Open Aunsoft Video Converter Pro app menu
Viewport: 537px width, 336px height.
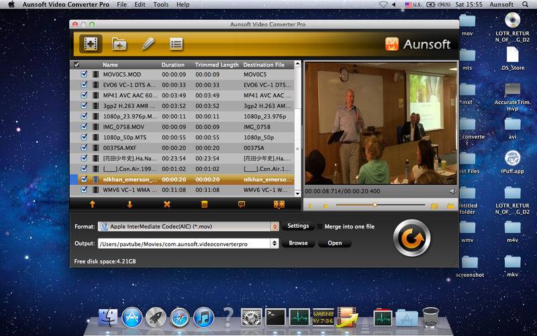[66, 5]
